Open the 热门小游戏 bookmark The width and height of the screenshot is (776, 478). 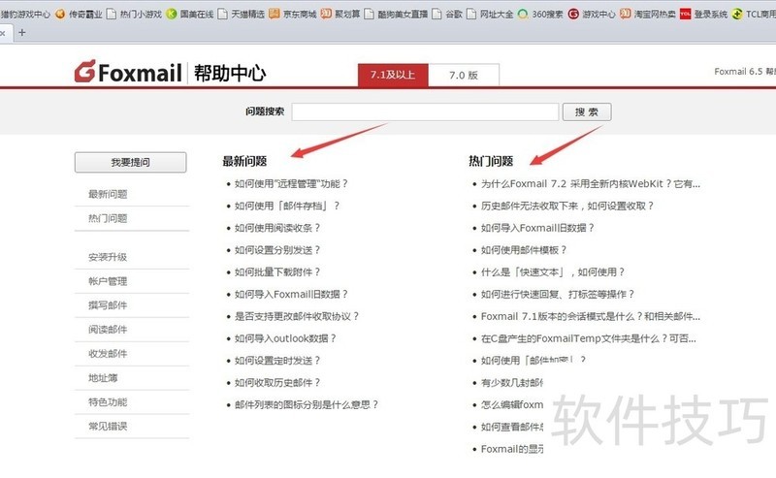[x=135, y=14]
